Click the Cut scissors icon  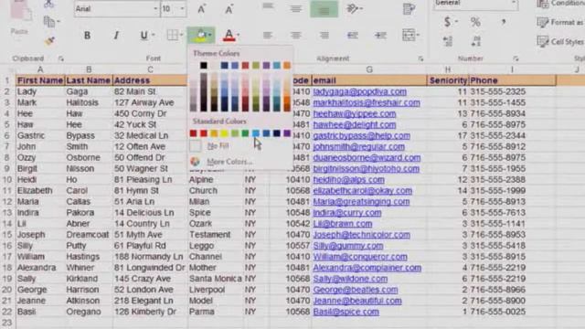coord(48,5)
